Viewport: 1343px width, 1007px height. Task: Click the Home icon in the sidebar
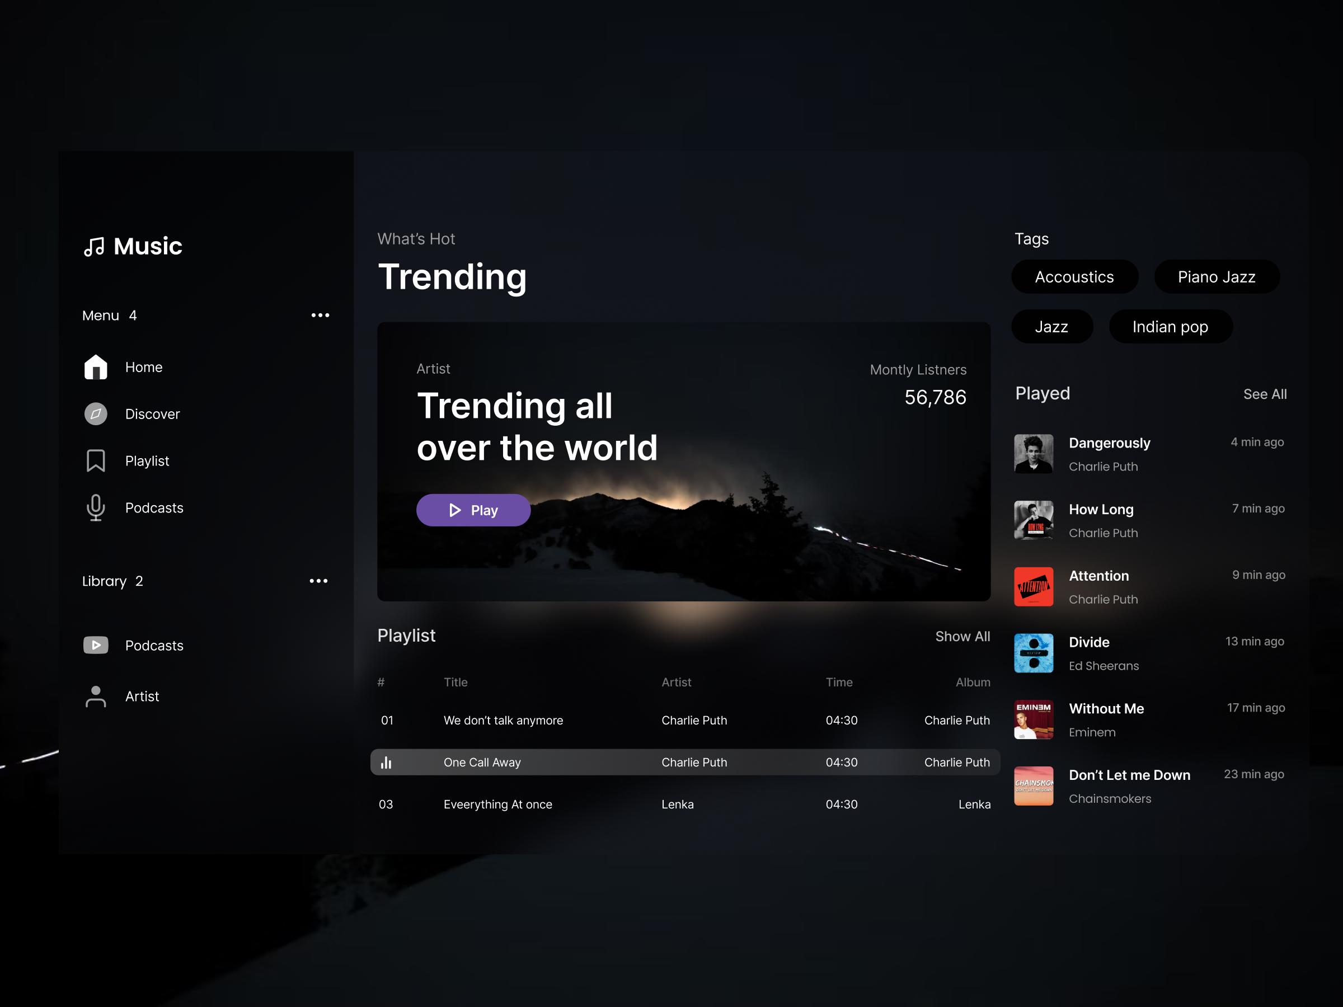pos(95,367)
